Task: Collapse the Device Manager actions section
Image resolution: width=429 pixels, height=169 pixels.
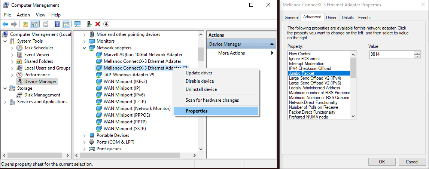Action: (x=271, y=44)
